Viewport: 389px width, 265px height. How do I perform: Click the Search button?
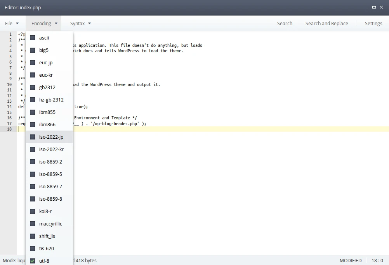coord(285,23)
